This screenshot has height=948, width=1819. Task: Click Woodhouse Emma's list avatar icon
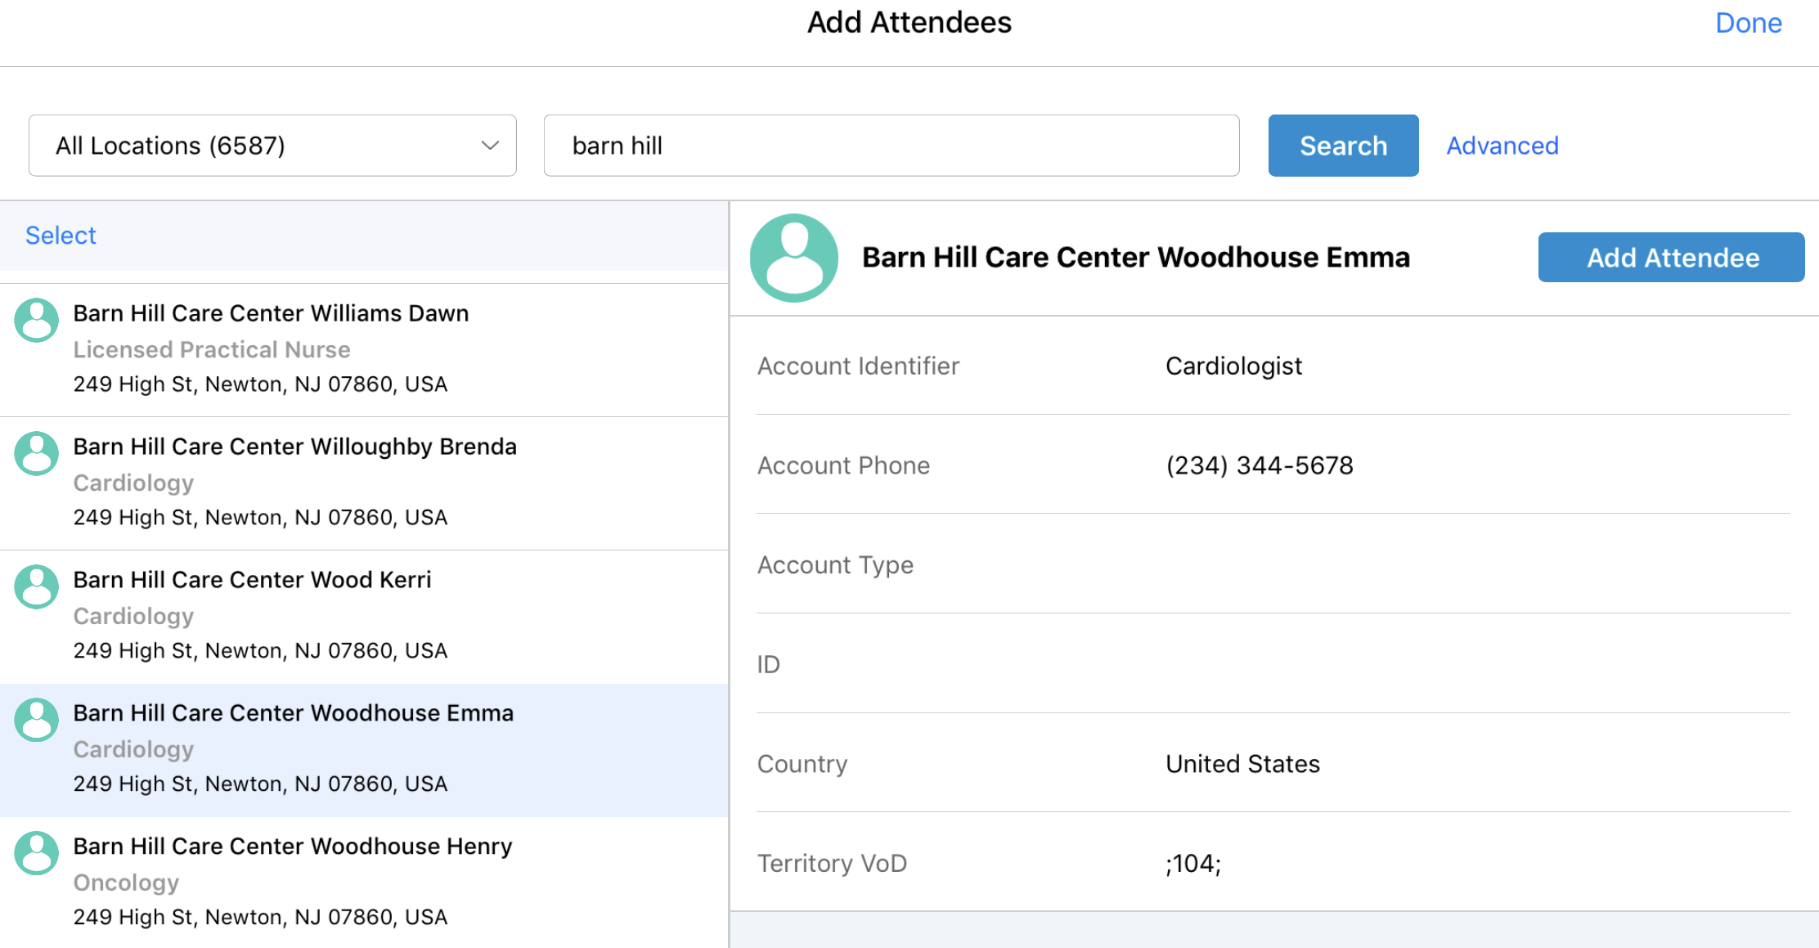click(x=37, y=720)
